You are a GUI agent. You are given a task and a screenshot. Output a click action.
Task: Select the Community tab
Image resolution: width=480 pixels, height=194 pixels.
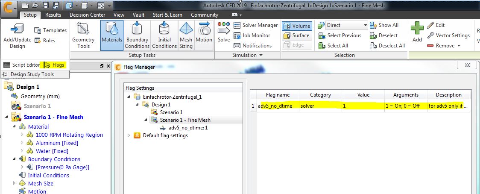205,15
